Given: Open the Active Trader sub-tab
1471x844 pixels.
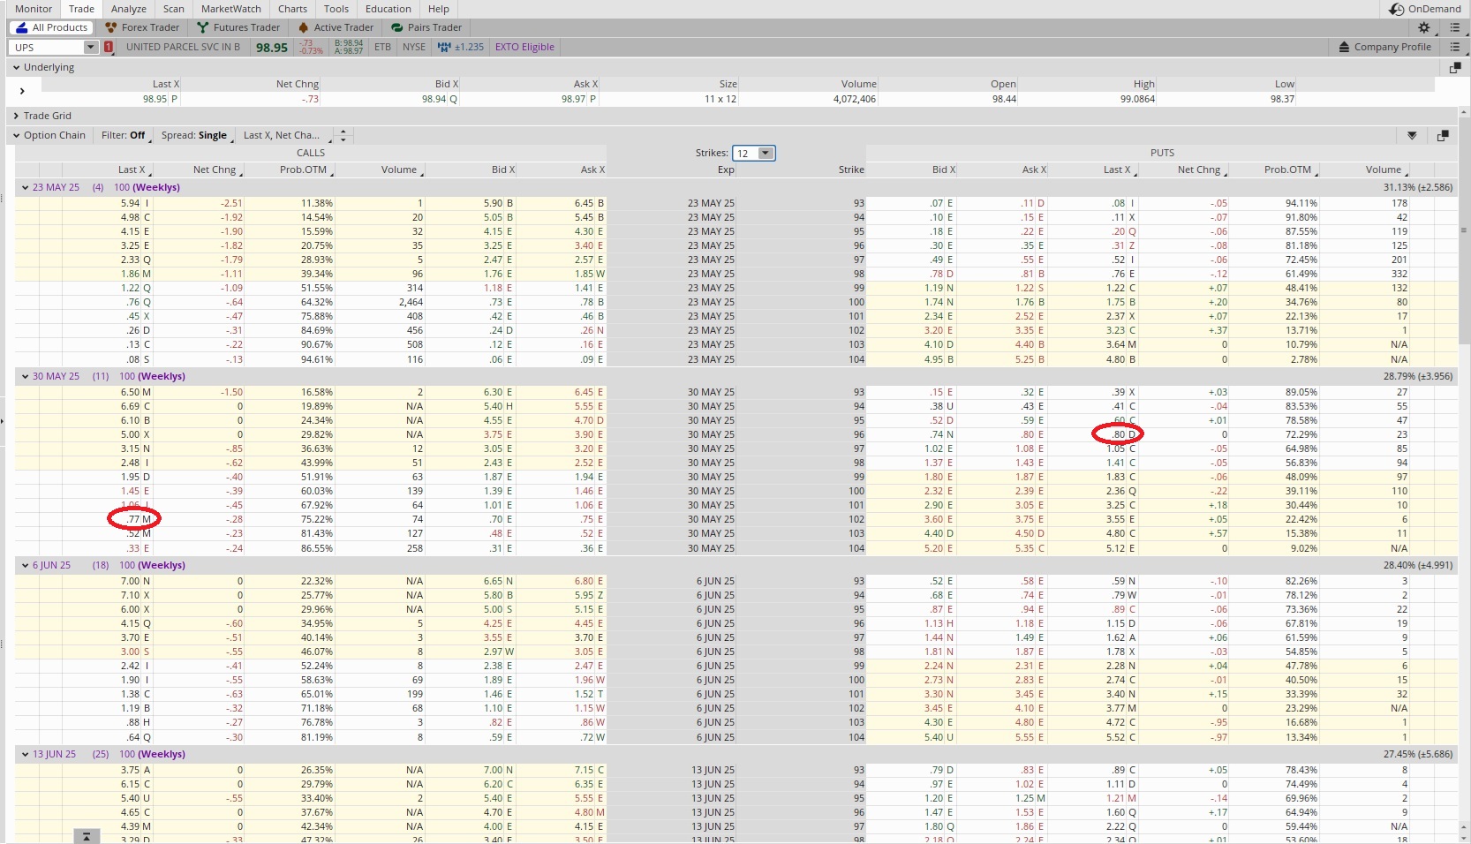Looking at the screenshot, I should (x=336, y=27).
